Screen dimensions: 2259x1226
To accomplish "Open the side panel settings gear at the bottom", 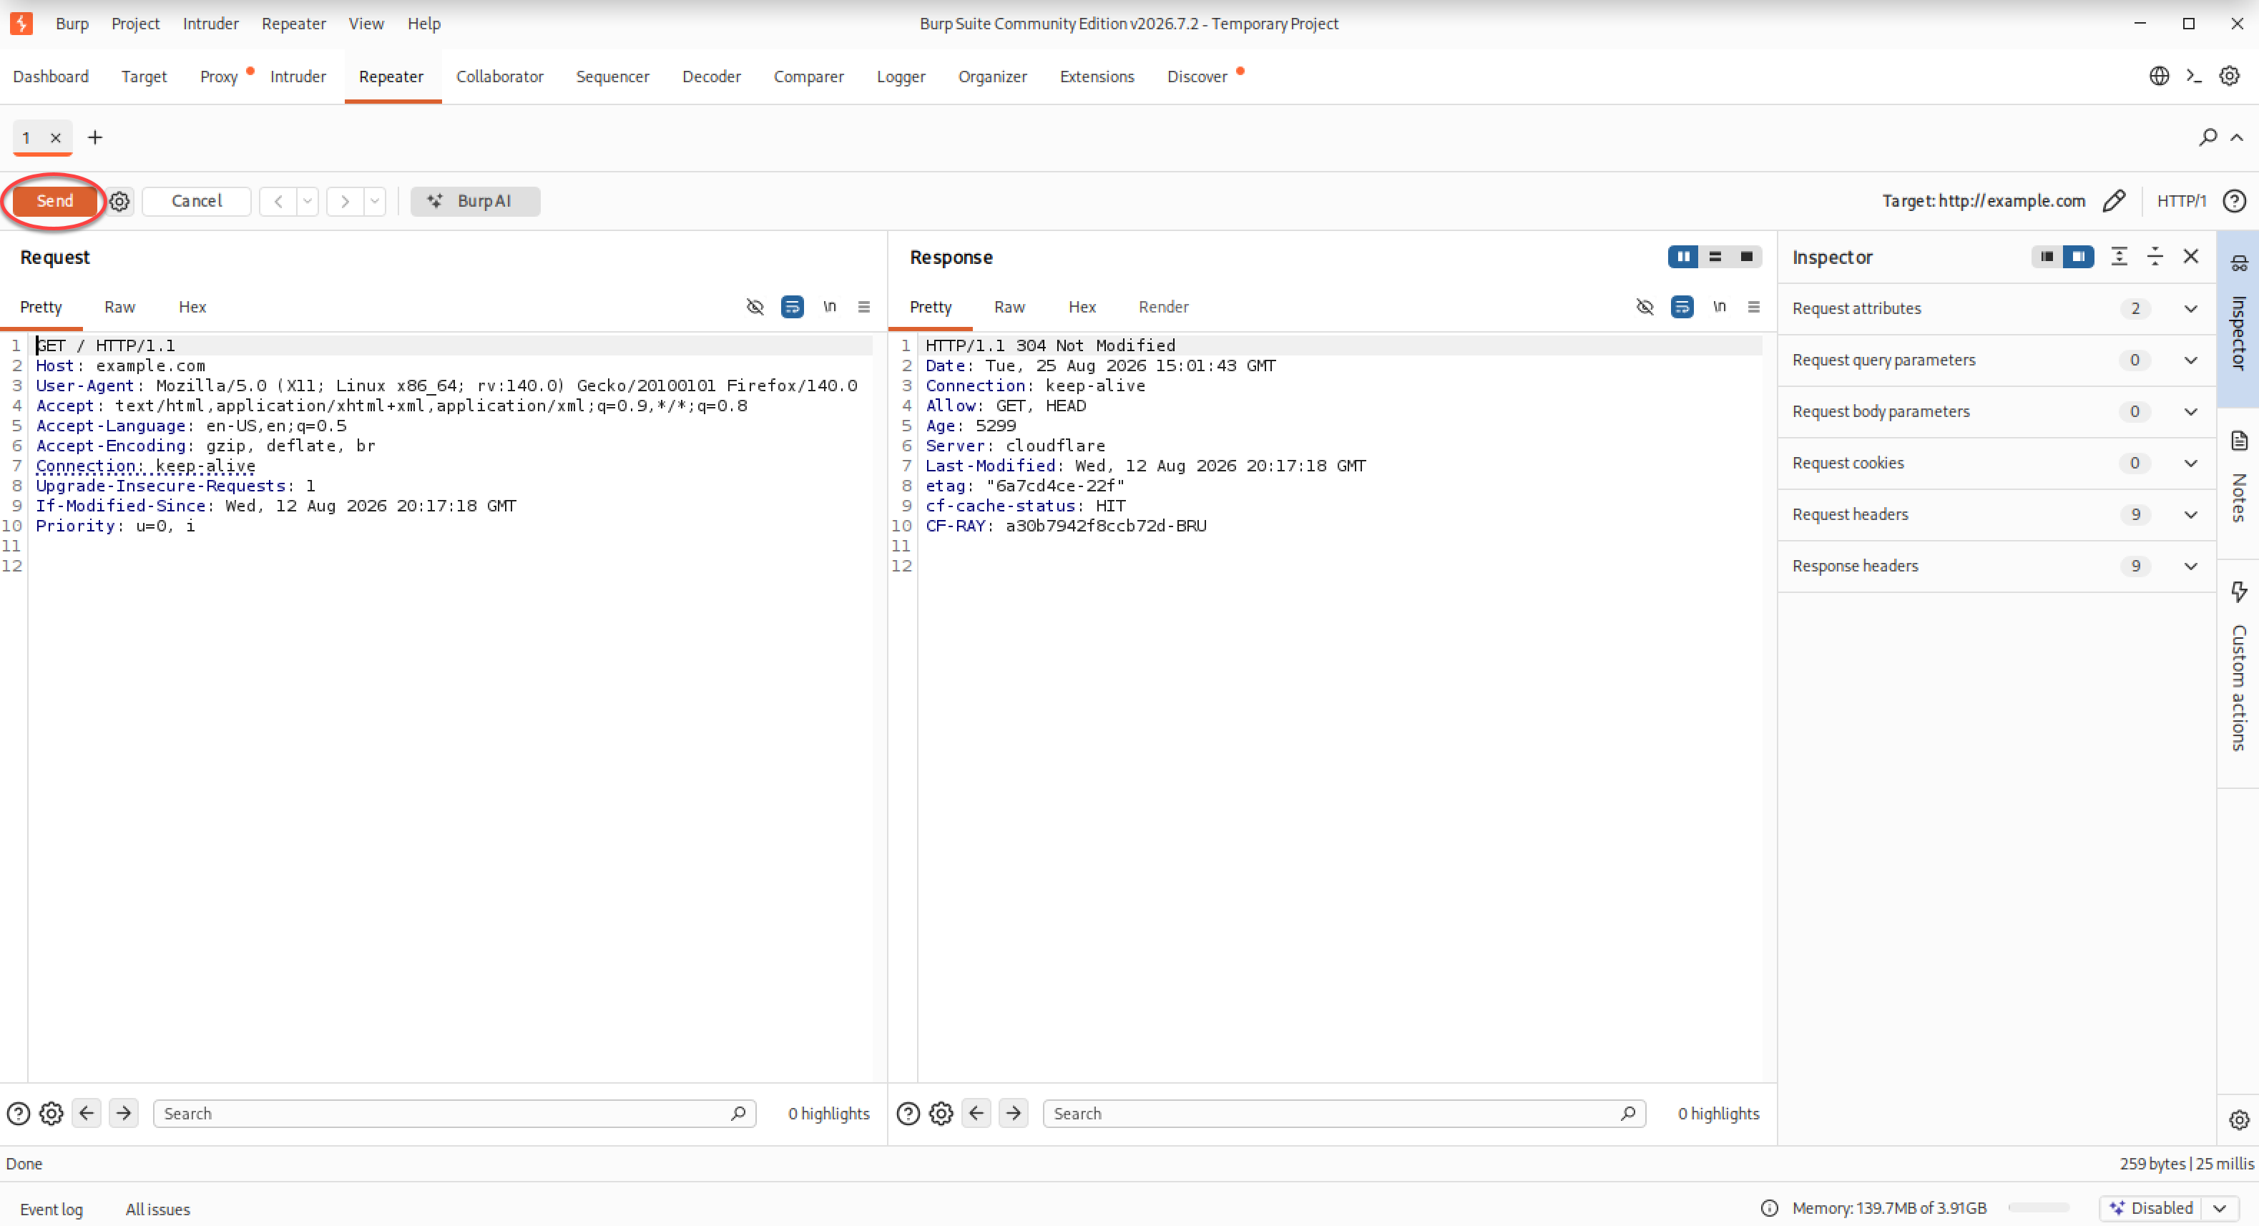I will point(2239,1120).
